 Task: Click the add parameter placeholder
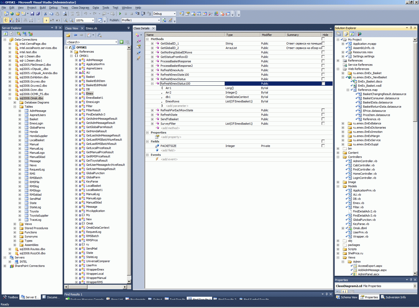(x=177, y=106)
